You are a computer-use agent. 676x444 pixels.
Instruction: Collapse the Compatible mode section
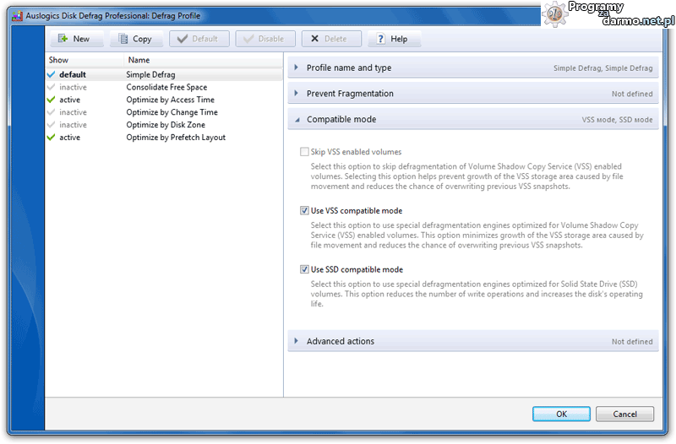coord(297,120)
